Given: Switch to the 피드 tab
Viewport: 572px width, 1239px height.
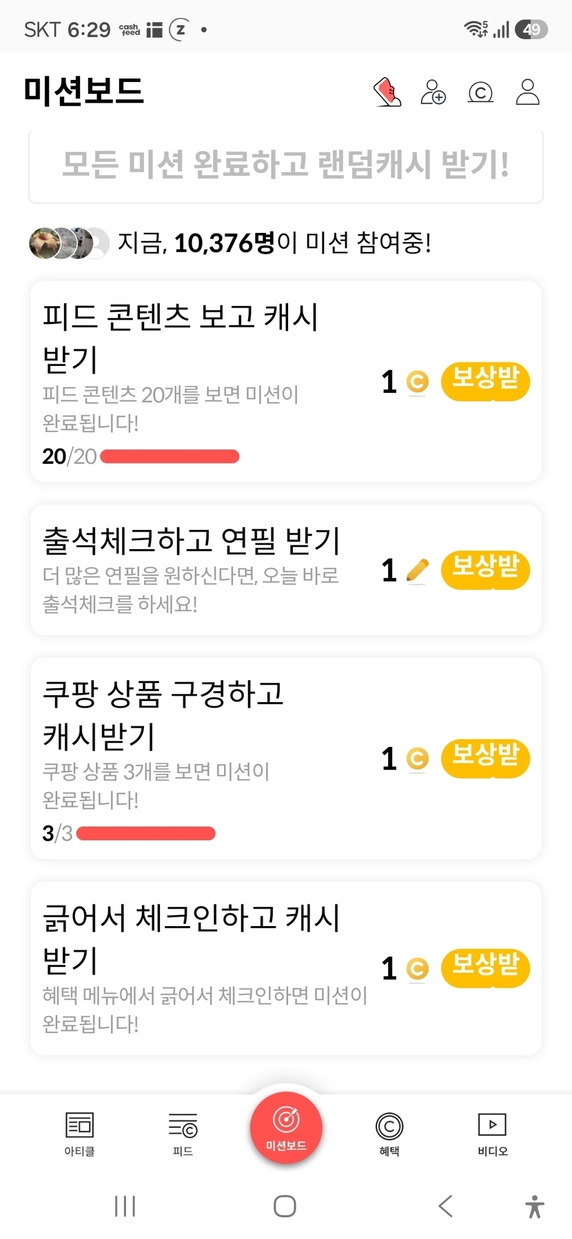Looking at the screenshot, I should [183, 1134].
